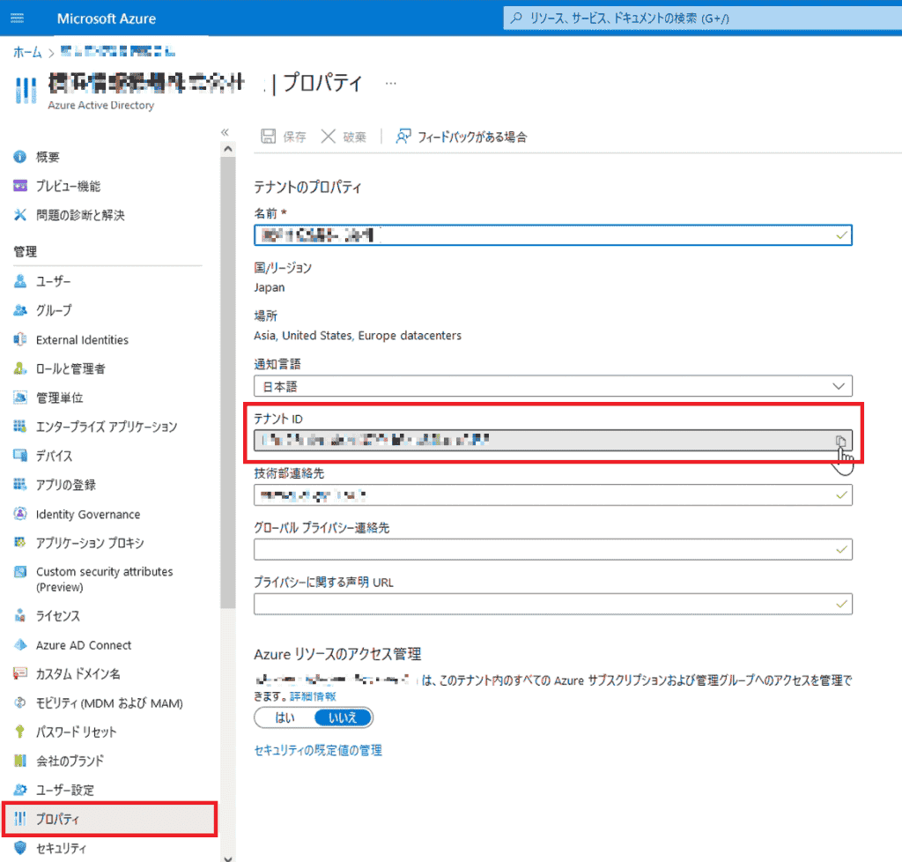Click the 概要 info icon
Screen dimensions: 902x862
20,157
